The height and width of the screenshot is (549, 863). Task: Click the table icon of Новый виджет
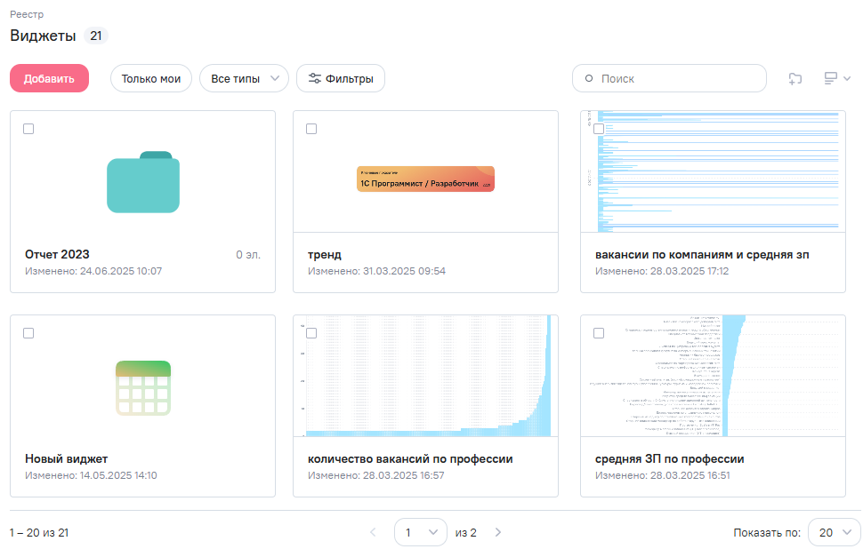pos(143,388)
